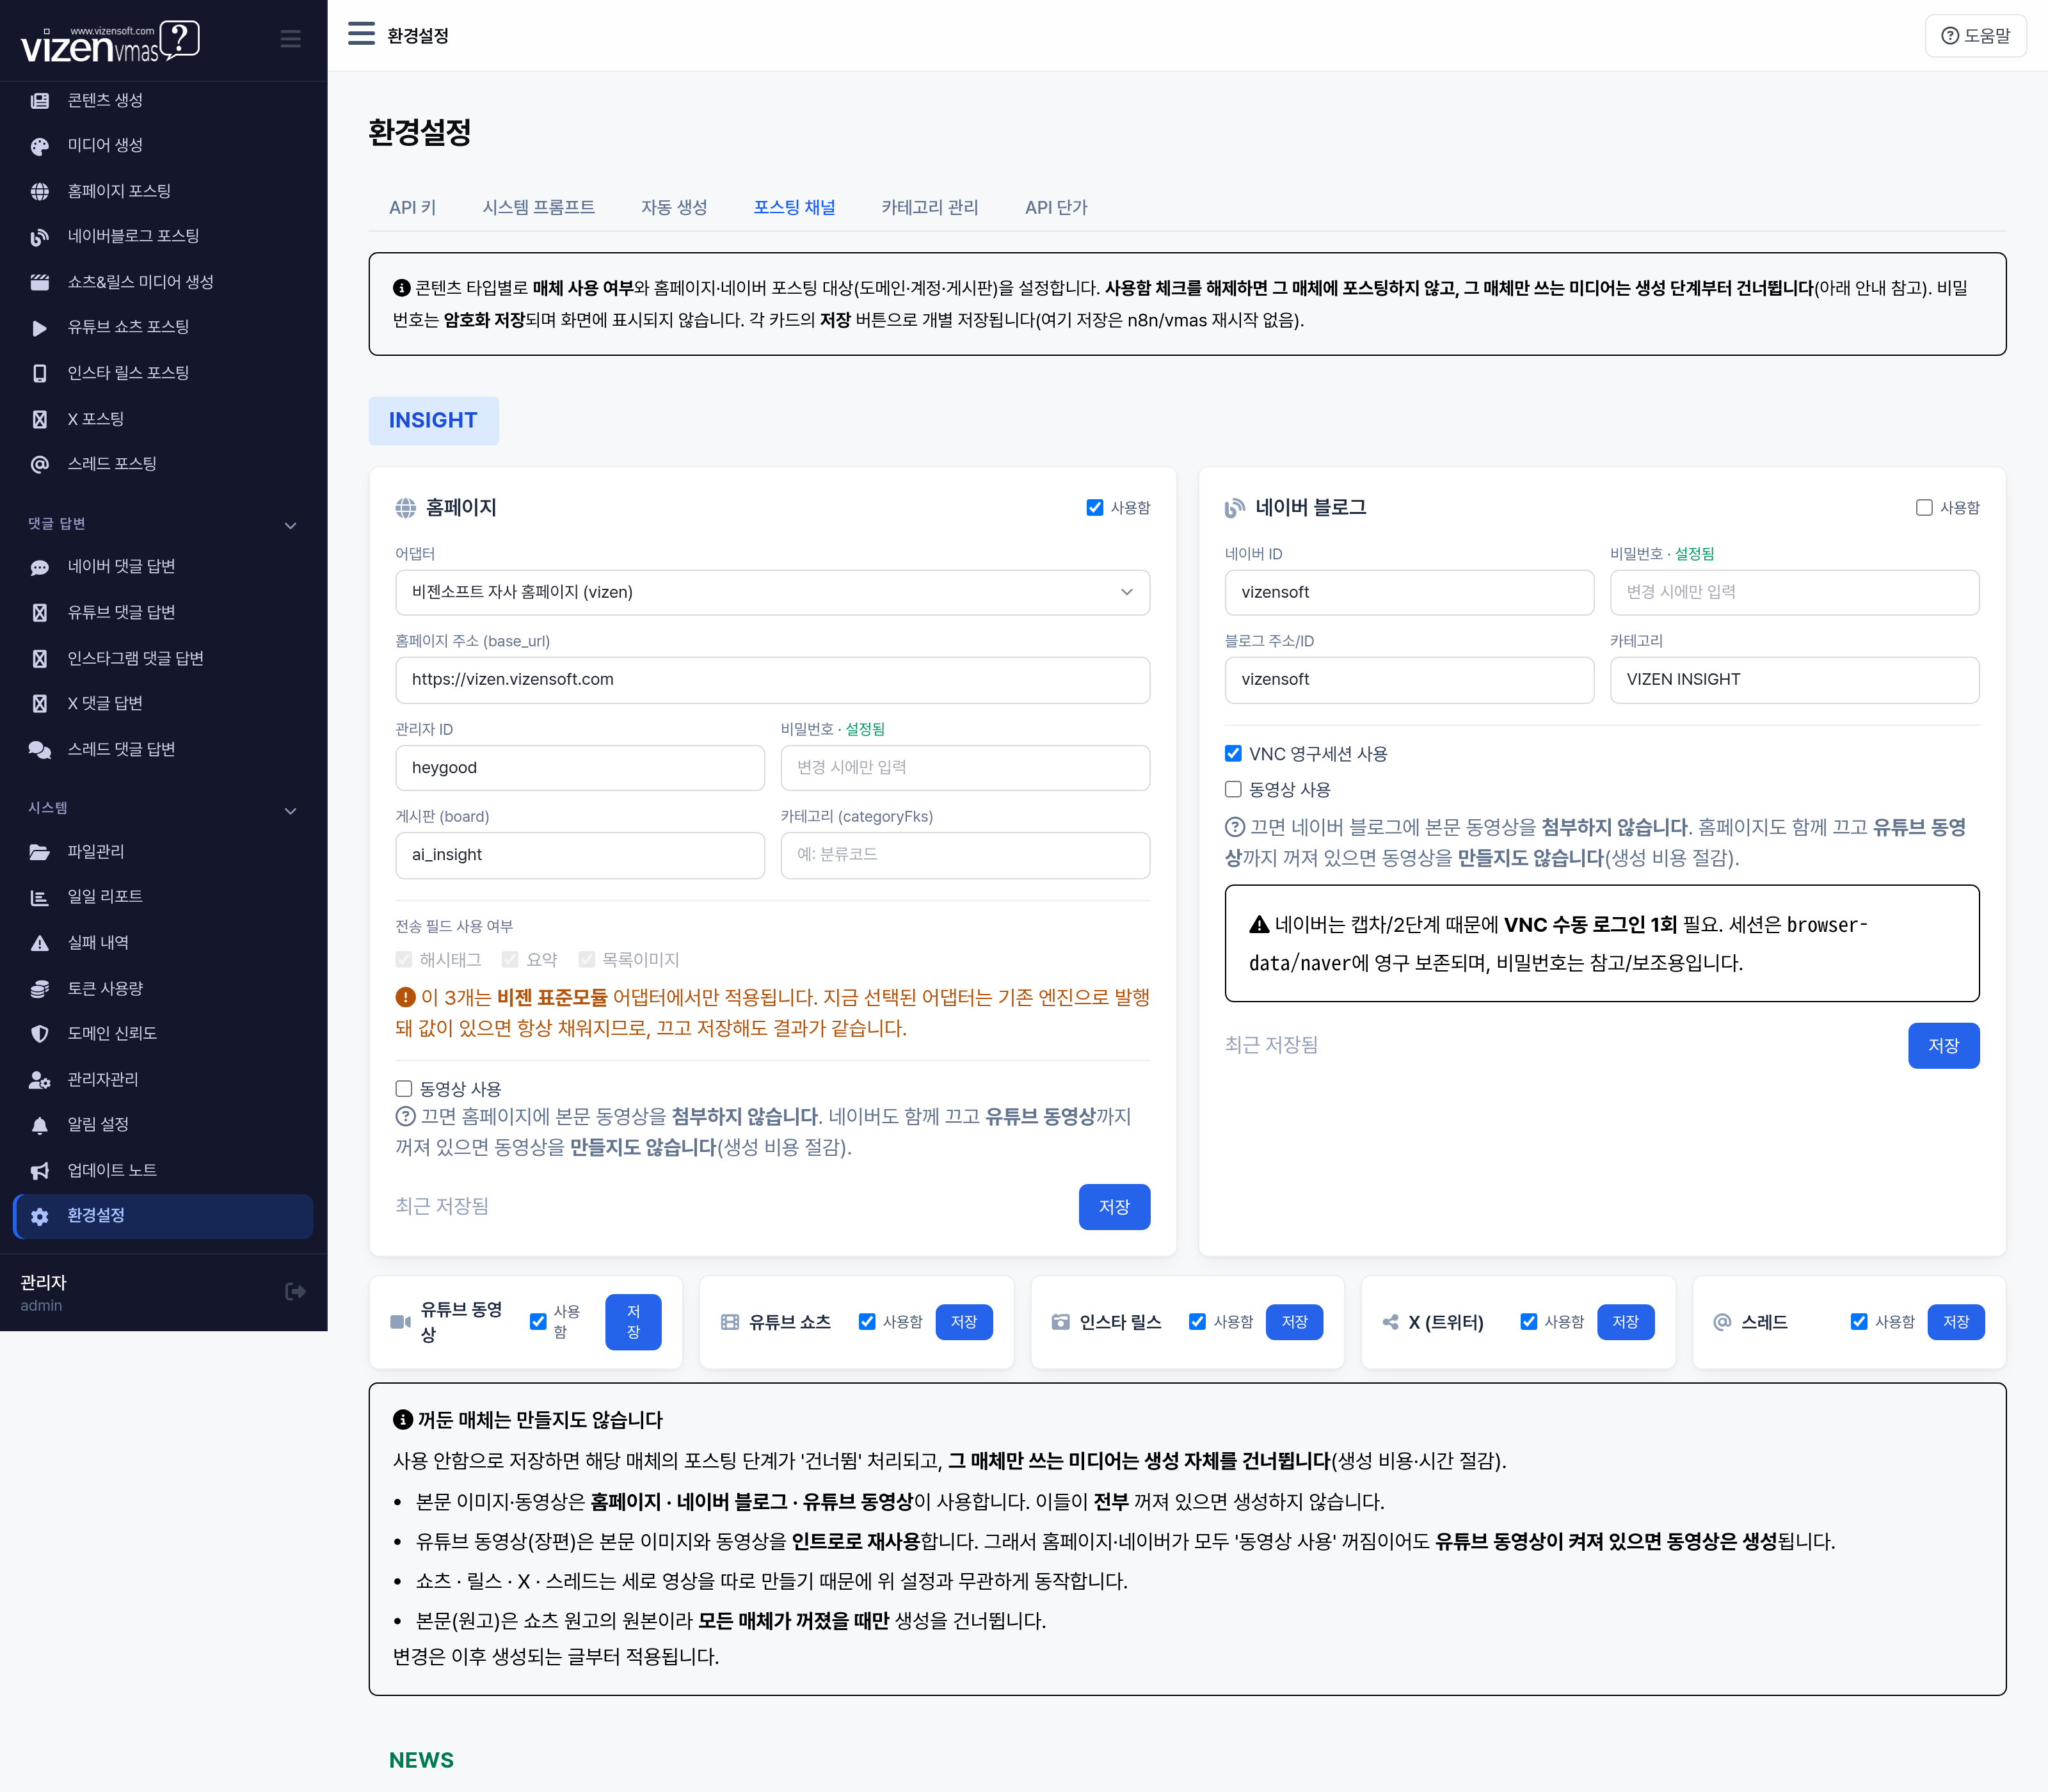Click the 네이버 ID input field

(1409, 592)
